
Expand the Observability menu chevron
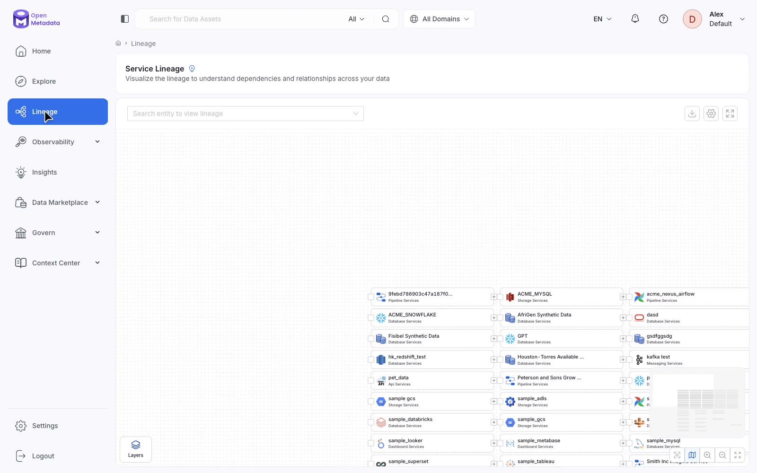pos(97,141)
